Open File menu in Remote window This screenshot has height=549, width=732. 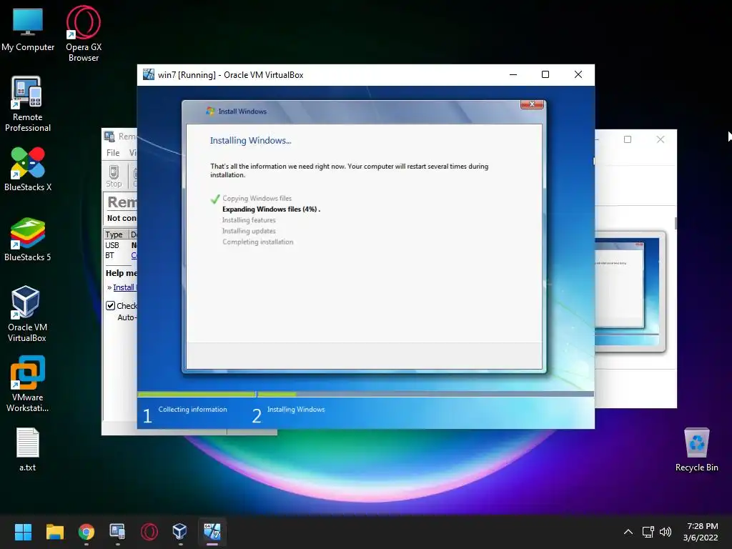[113, 153]
